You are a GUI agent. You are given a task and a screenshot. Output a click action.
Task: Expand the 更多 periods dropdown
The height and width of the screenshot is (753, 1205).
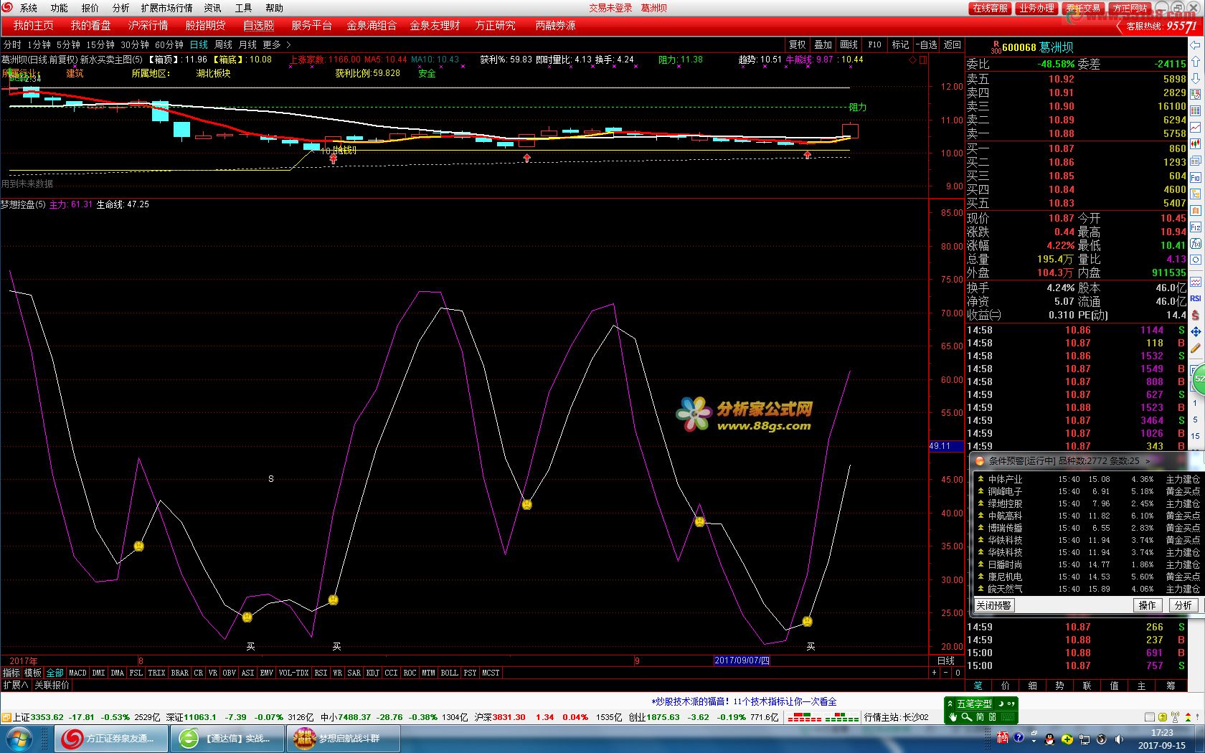point(276,44)
